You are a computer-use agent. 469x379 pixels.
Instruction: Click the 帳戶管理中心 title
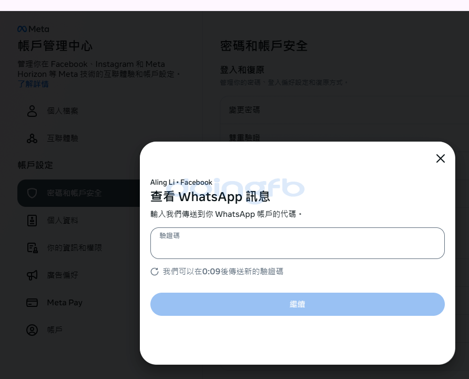(55, 46)
